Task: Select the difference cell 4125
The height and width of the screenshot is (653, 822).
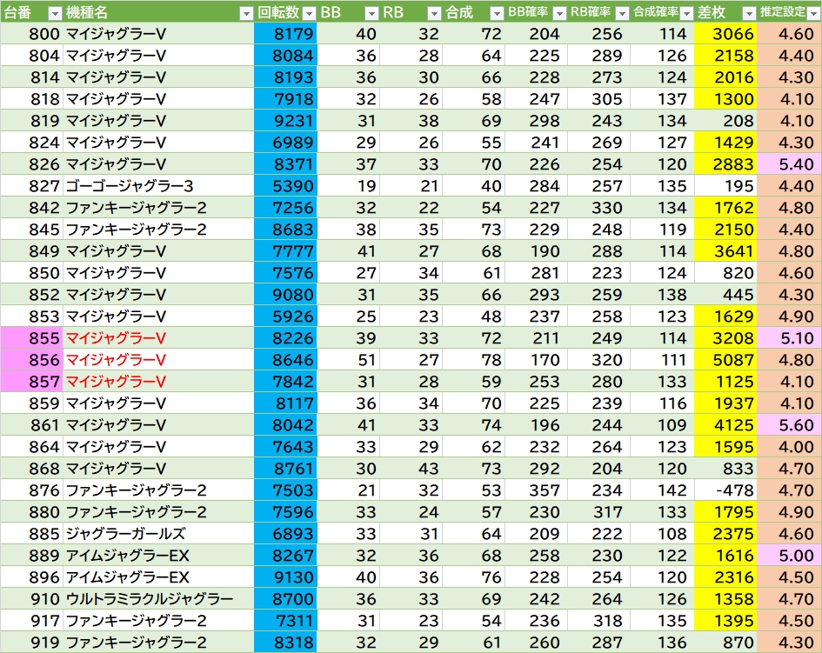Action: pos(725,425)
